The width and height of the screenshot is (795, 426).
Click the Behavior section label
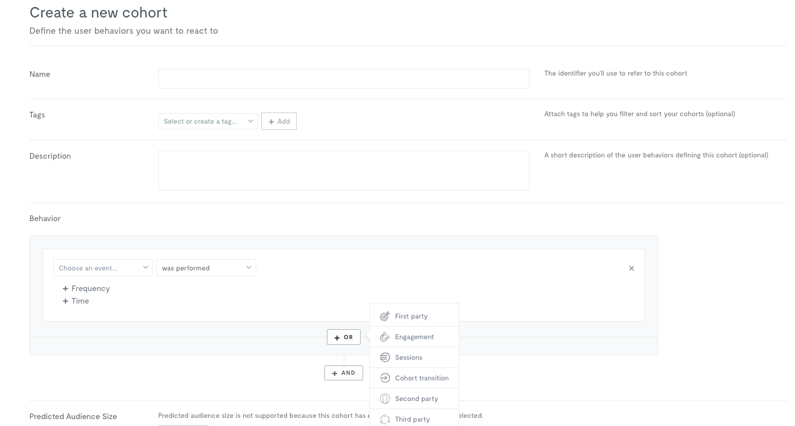tap(45, 219)
